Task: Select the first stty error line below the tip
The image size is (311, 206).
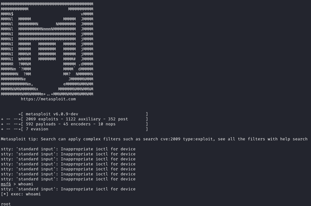Action: (x=68, y=149)
